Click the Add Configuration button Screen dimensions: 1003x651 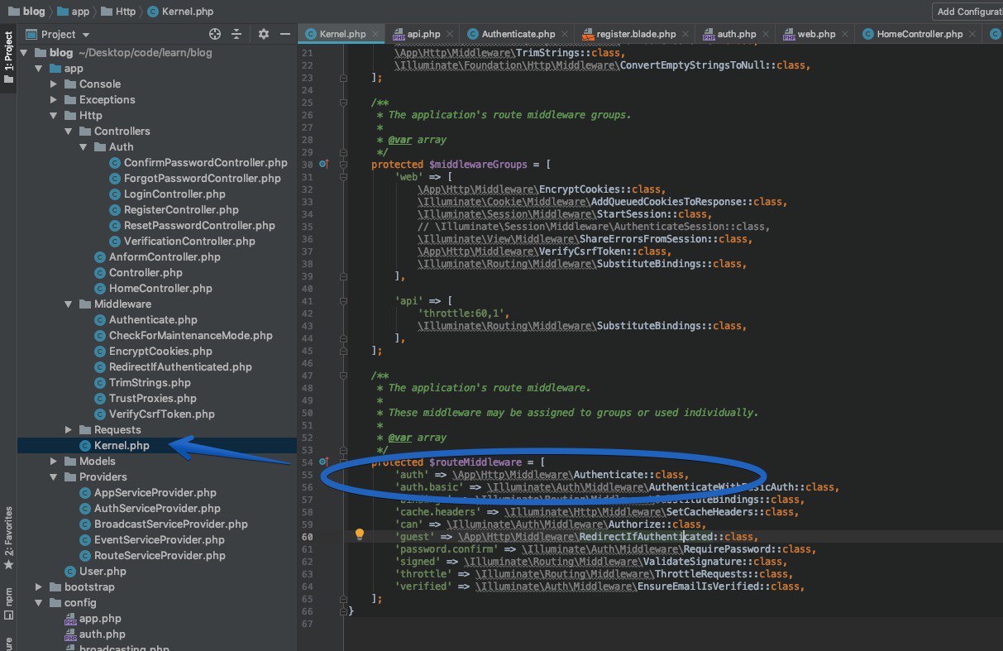click(x=968, y=12)
